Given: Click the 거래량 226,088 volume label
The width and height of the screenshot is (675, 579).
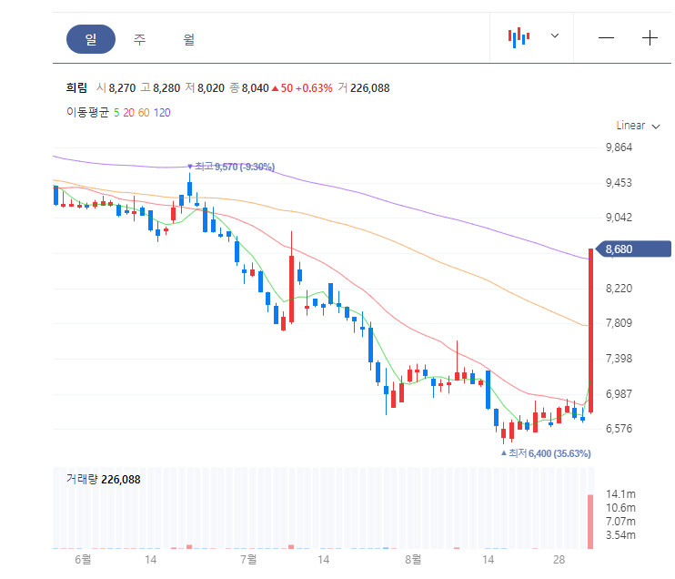Looking at the screenshot, I should [104, 480].
